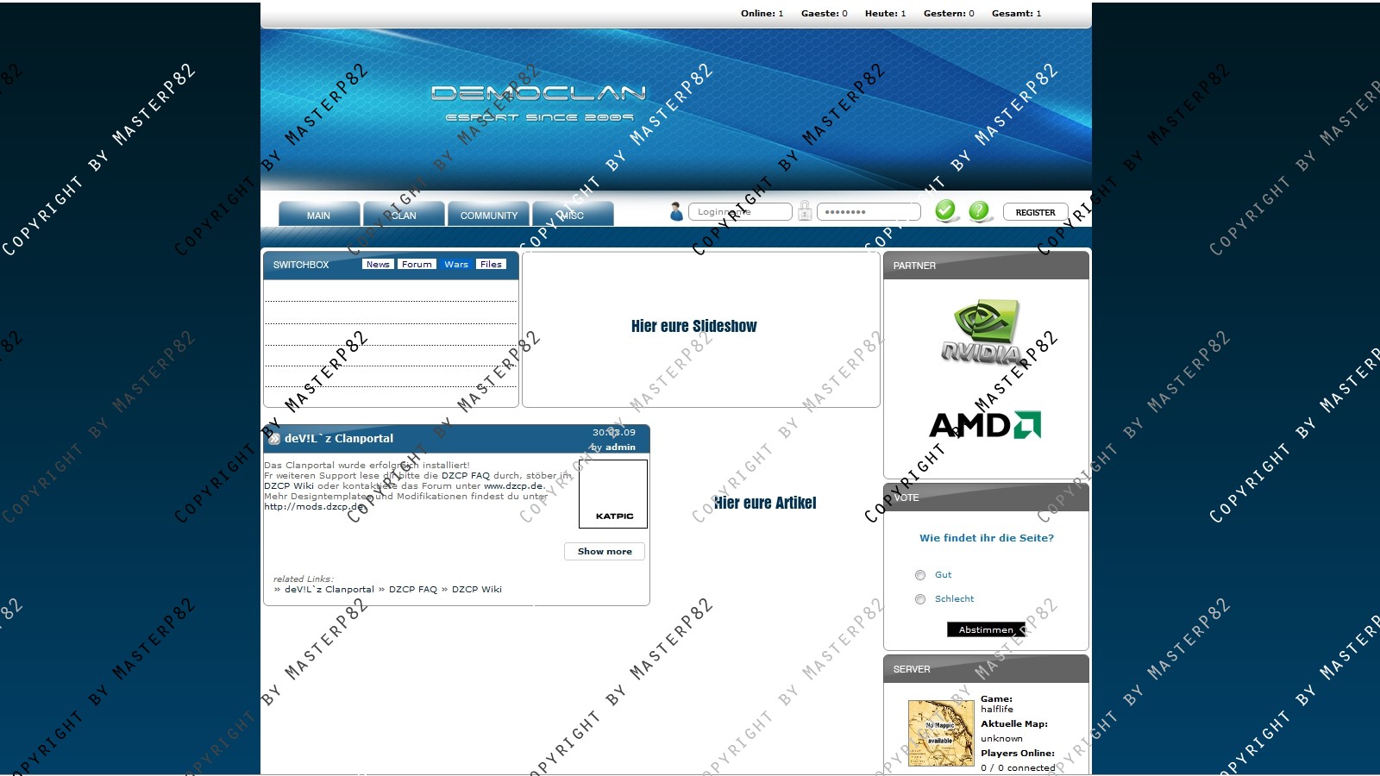Open the MAIN navigation menu

point(318,215)
